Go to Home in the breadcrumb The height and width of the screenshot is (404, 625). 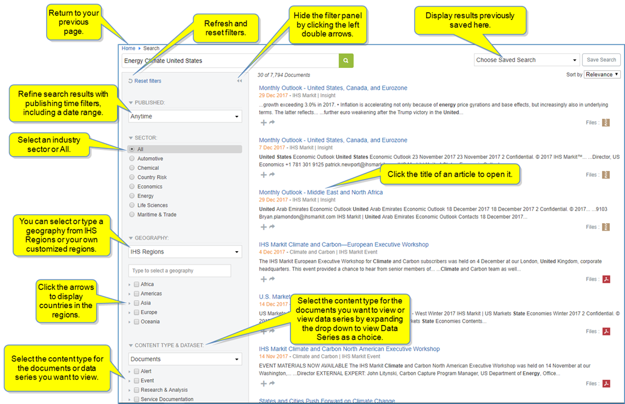click(129, 49)
